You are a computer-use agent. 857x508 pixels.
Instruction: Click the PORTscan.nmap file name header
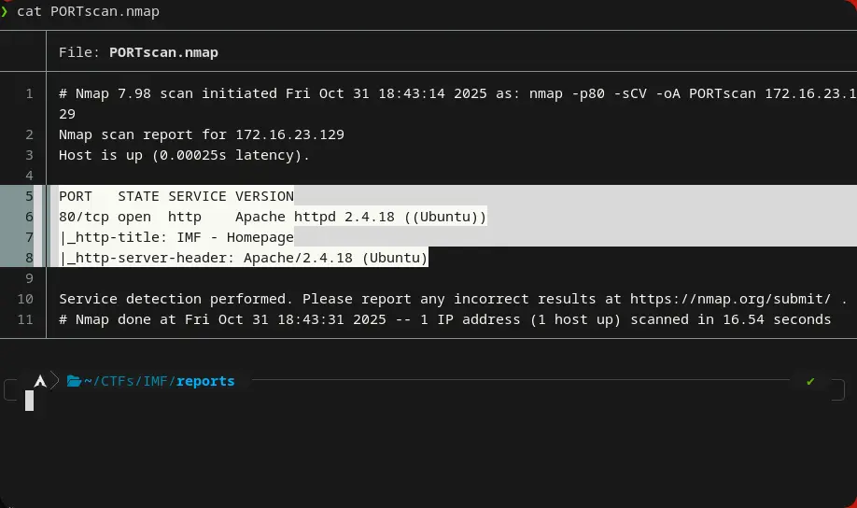click(163, 52)
